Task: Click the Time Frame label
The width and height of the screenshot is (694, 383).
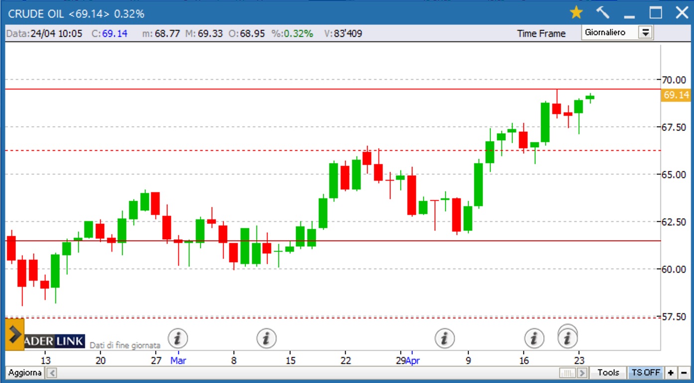Action: [541, 33]
